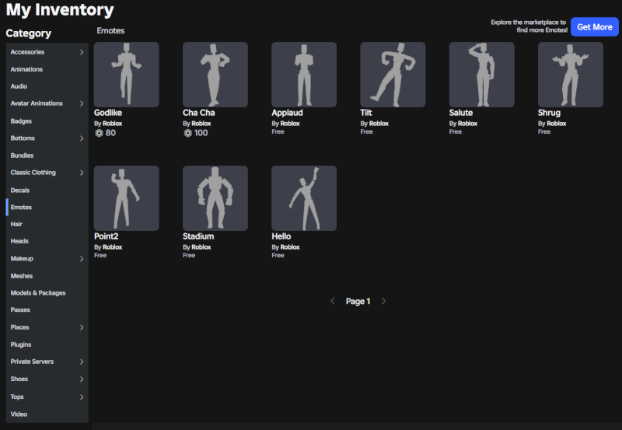Open the Applaud emote thumbnail

coord(304,75)
